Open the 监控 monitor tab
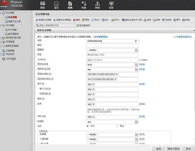Image resolution: width=195 pixels, height=151 pixels. (x=56, y=5)
